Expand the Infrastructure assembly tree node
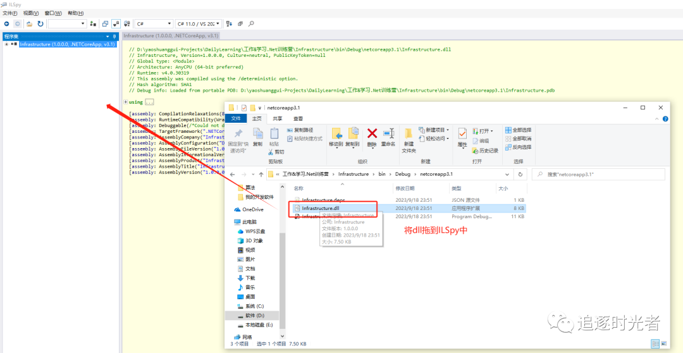Screen dimensions: 683x353 click(x=6, y=44)
